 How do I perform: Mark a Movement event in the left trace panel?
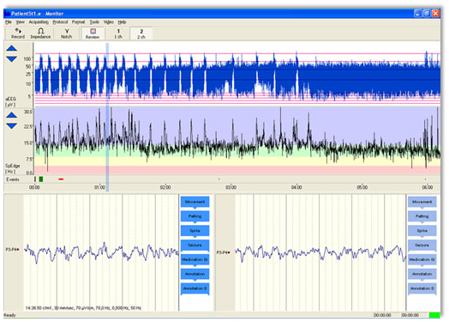click(195, 202)
